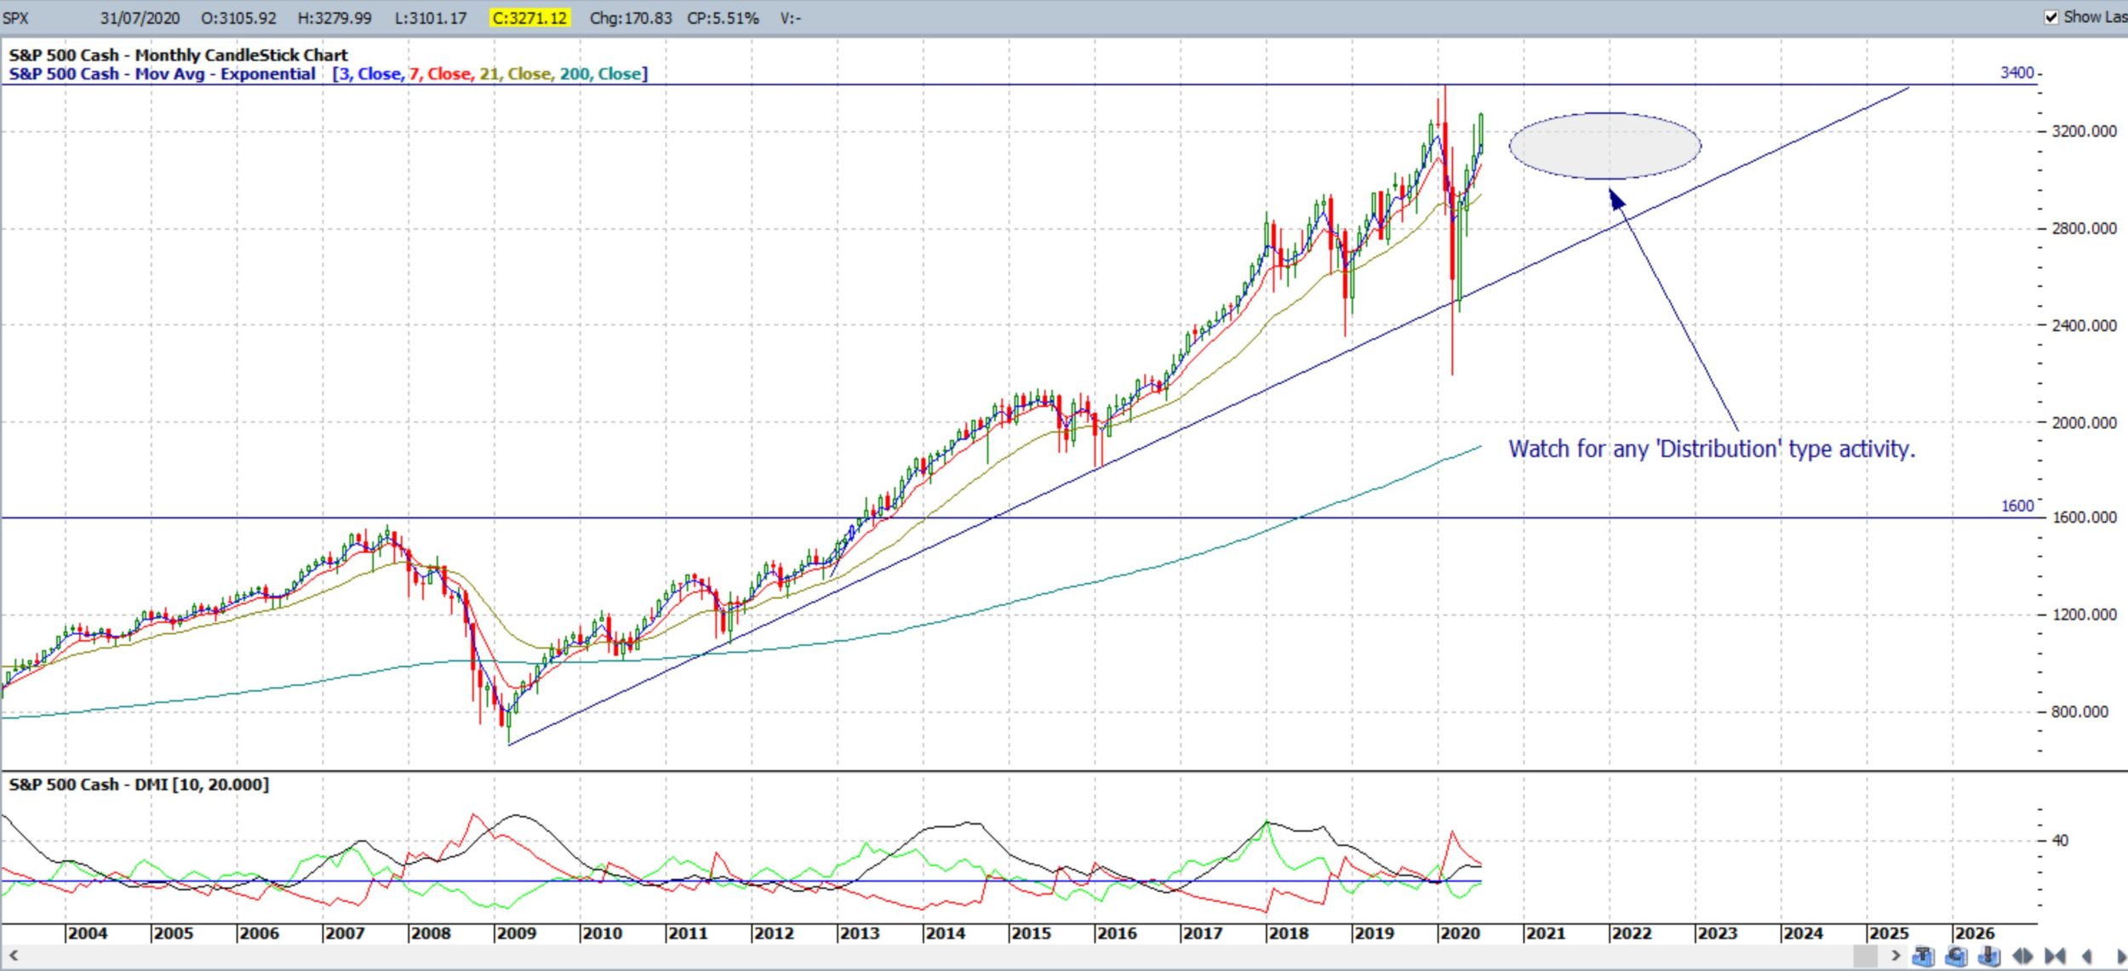Click the '200, Close' moving average parameter
Image resolution: width=2128 pixels, height=971 pixels.
[x=600, y=74]
